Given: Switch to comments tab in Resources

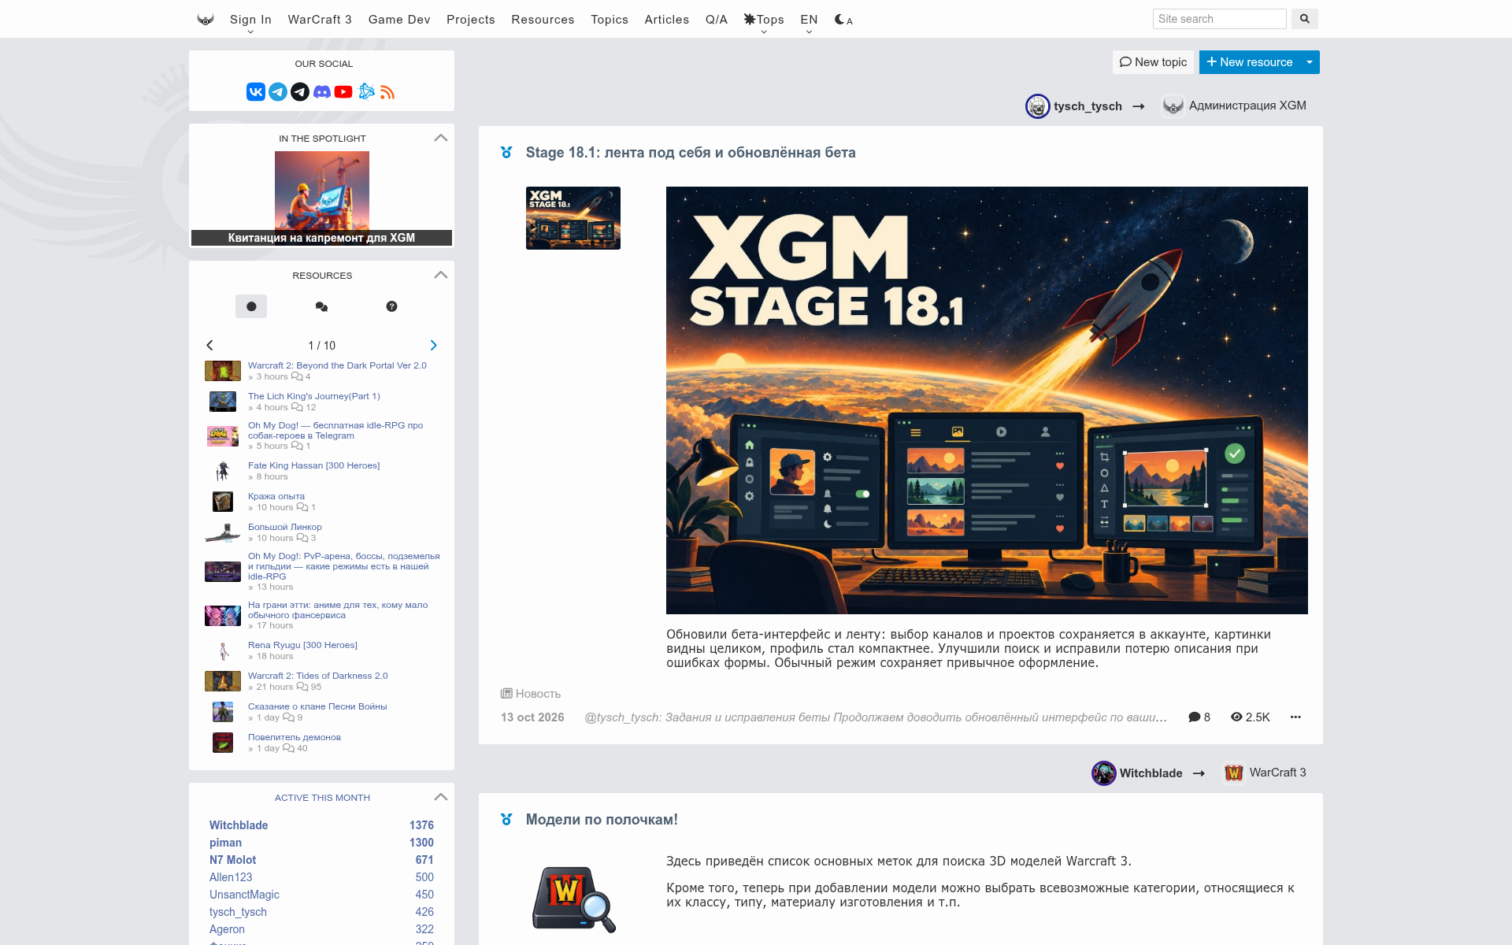Looking at the screenshot, I should [321, 306].
